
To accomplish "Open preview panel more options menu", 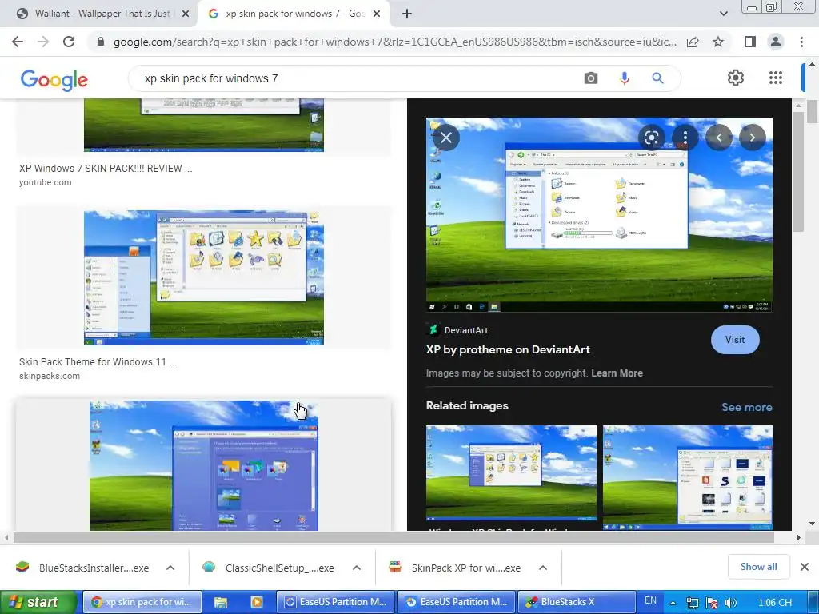I will [x=685, y=138].
